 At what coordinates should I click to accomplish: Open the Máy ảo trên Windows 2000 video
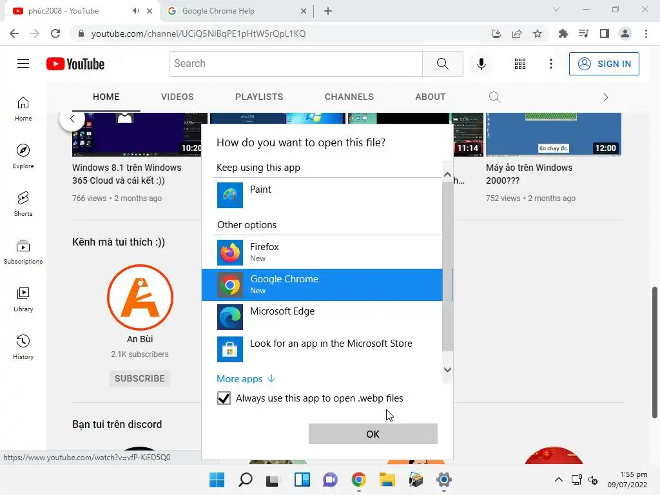[529, 174]
